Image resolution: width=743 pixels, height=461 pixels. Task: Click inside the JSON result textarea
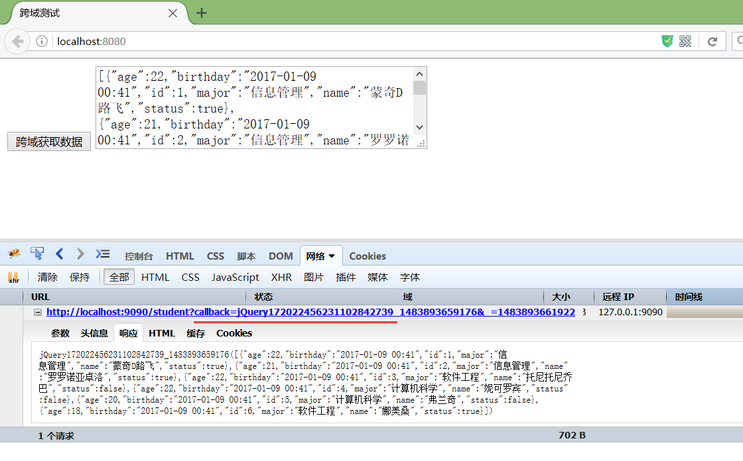click(x=255, y=108)
